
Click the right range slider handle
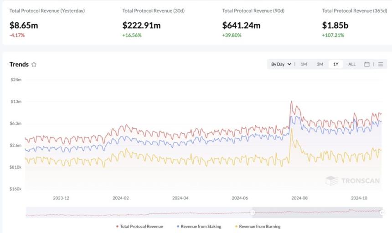click(x=381, y=212)
